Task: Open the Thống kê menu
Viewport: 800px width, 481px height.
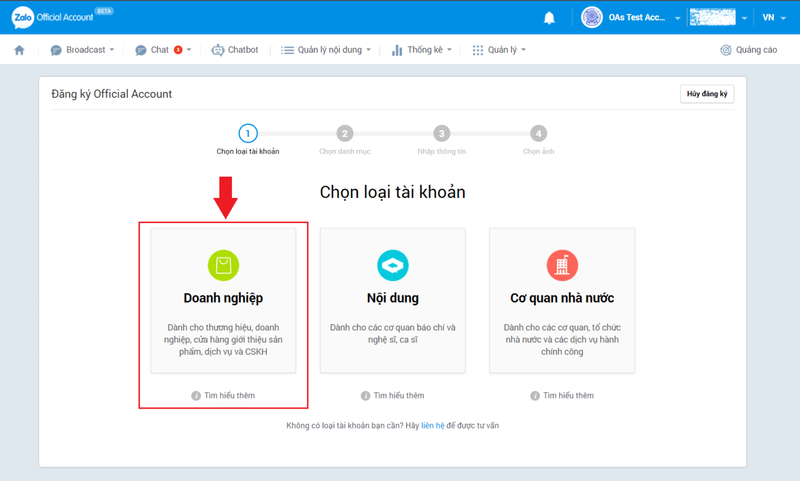Action: (x=421, y=50)
